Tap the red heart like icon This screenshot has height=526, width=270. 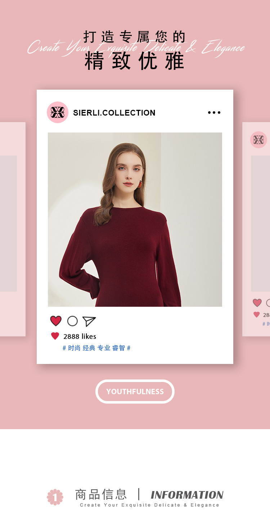coord(56,321)
